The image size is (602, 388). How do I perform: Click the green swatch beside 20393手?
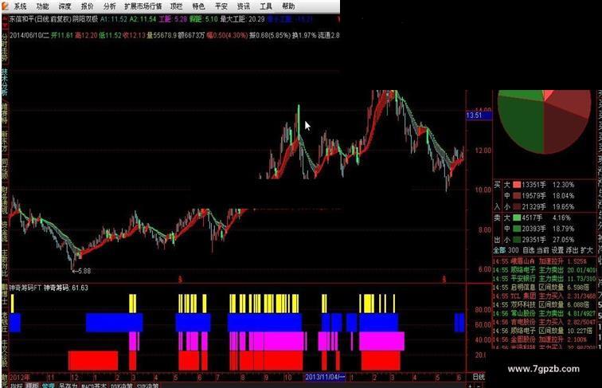tap(517, 229)
